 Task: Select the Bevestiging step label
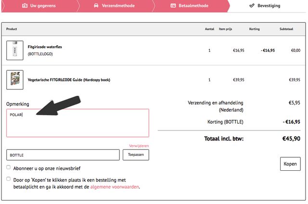point(269,6)
